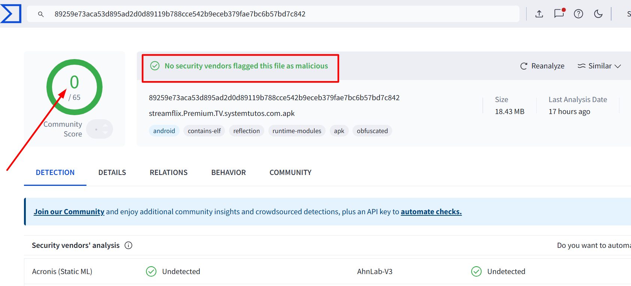Click the 17 hours ago analysis date
Screen dimensions: 631x286
pos(569,111)
